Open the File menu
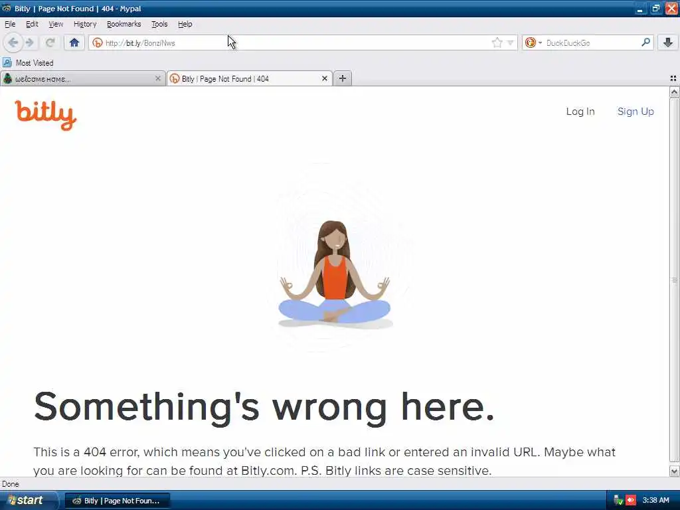The image size is (680, 510). coord(10,24)
